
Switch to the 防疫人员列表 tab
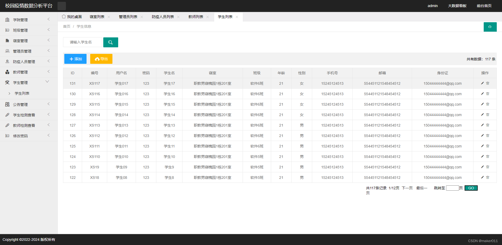(x=163, y=17)
